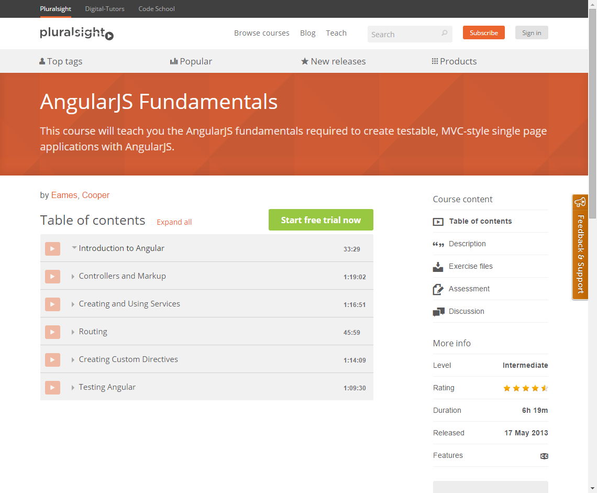Screen dimensions: 597x493
Task: Open the Feedback & Support side tab
Action: tap(580, 247)
